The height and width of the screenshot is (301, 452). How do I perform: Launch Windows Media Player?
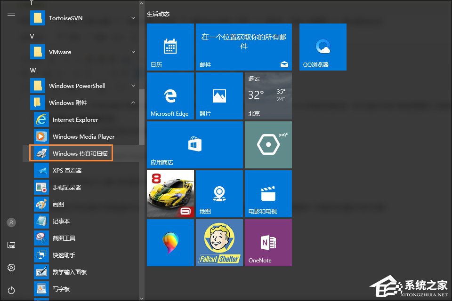pos(83,137)
